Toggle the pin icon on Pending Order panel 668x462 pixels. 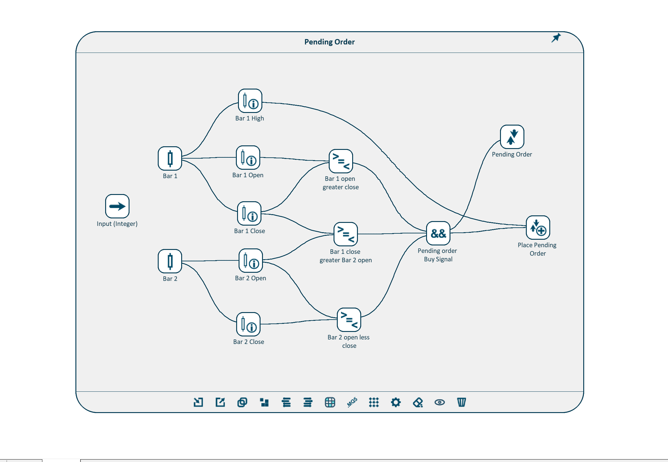[556, 38]
